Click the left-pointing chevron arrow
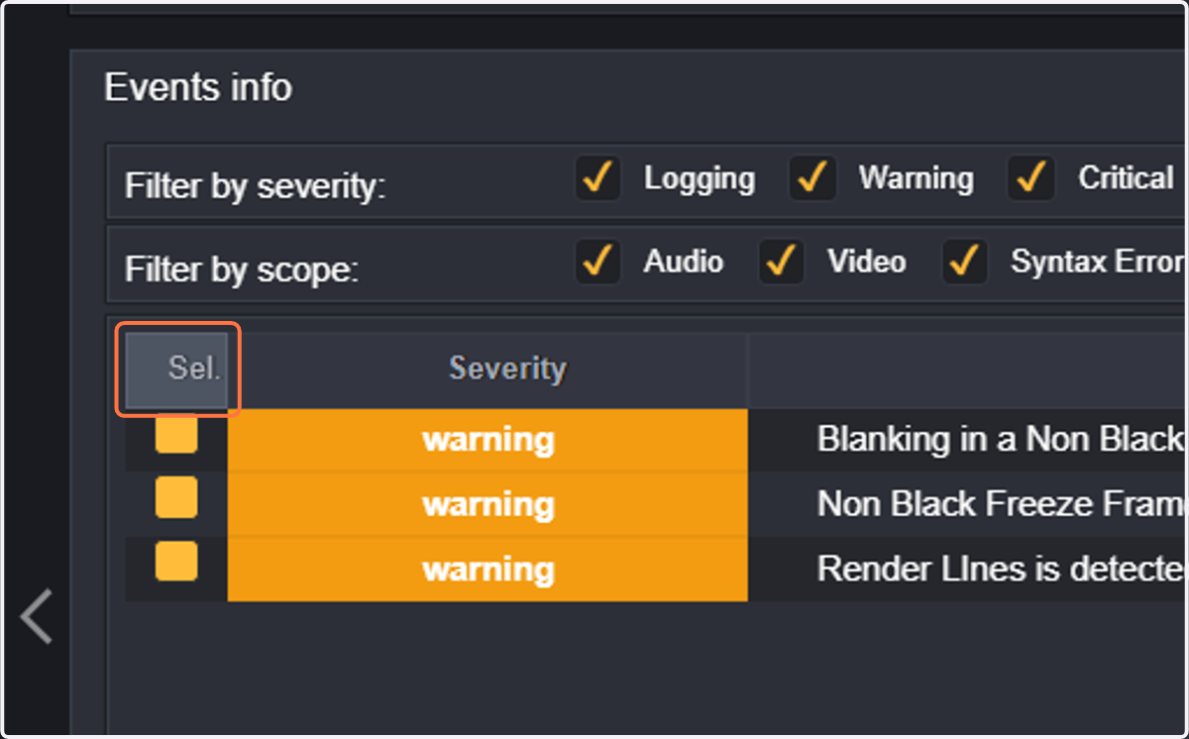Image resolution: width=1189 pixels, height=739 pixels. click(x=37, y=616)
